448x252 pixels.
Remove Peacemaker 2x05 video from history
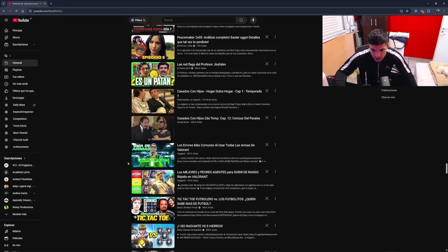click(x=267, y=37)
